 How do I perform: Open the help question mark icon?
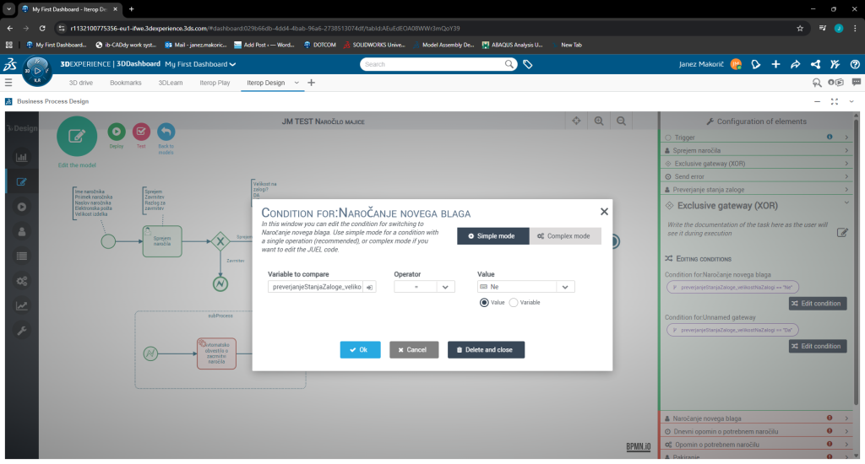(x=855, y=64)
